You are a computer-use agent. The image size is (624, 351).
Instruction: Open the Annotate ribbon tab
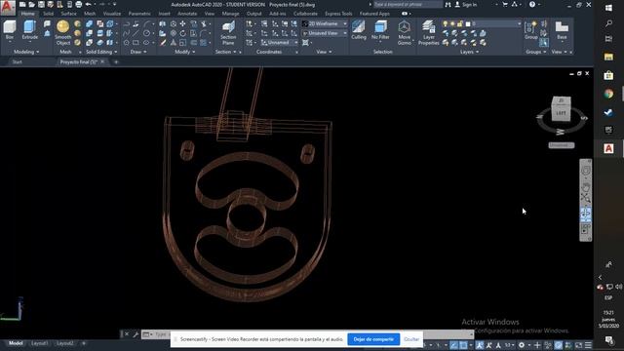tap(187, 14)
